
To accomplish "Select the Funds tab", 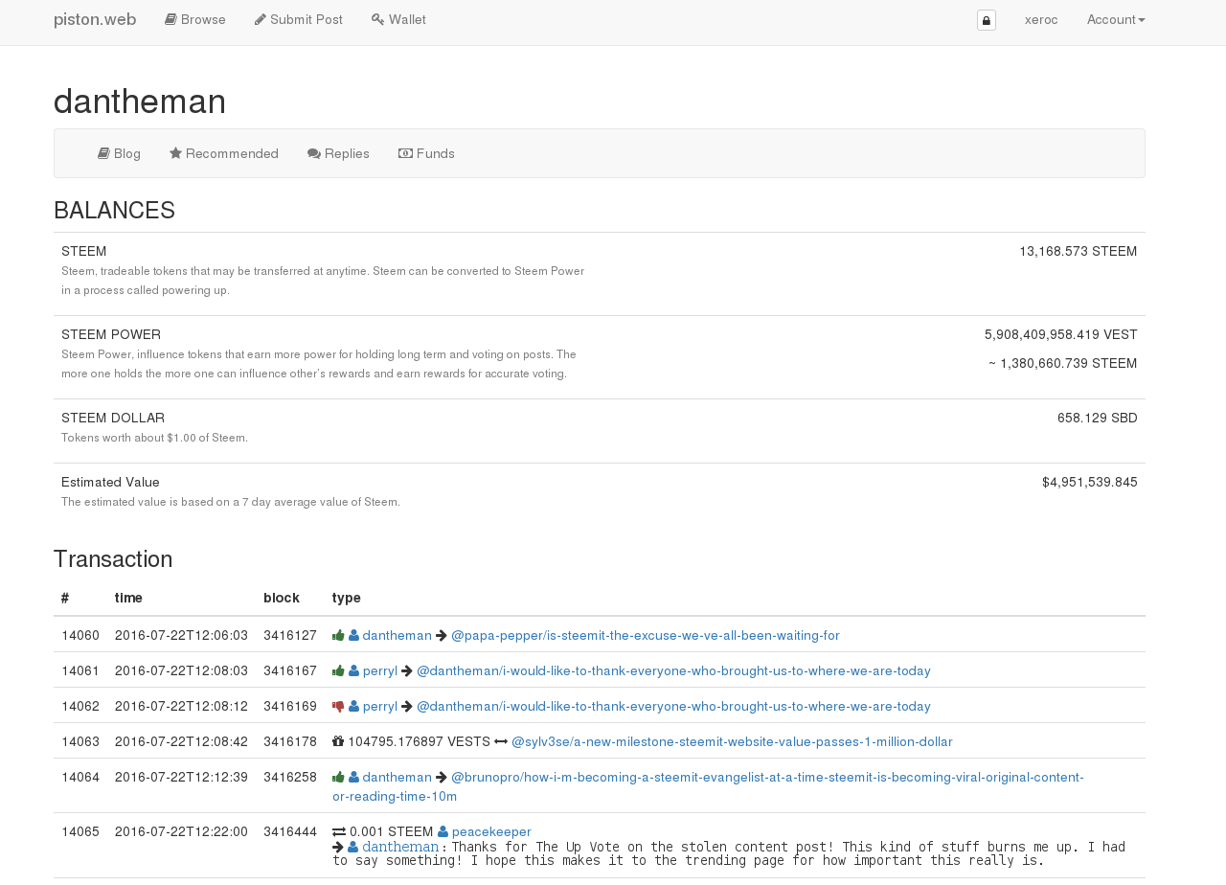I will [426, 153].
